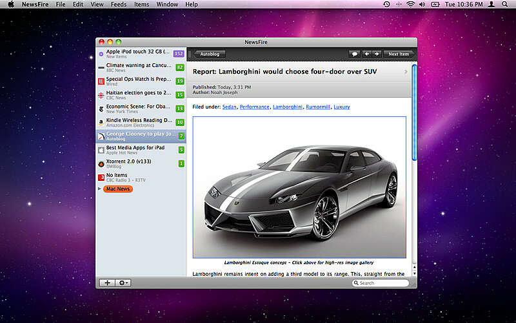
Task: Open Spotlight search magnifier
Action: click(x=505, y=5)
